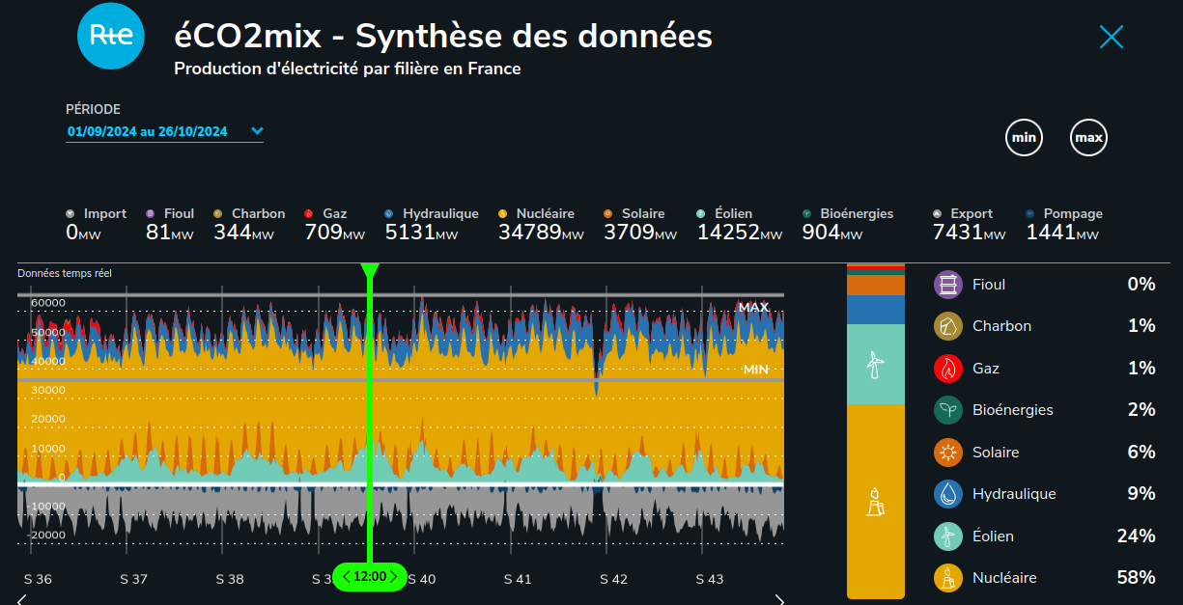Click the Bioénergies 904 MW value

[x=832, y=233]
